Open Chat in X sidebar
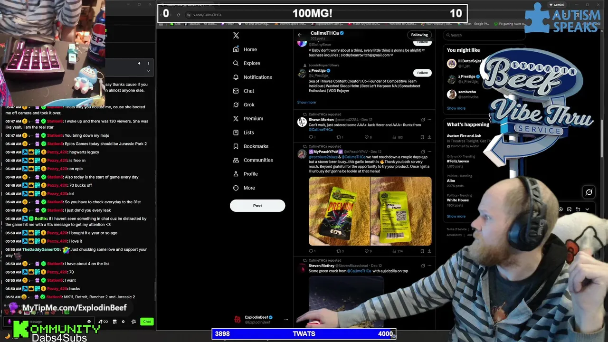Image resolution: width=608 pixels, height=342 pixels. click(243, 91)
